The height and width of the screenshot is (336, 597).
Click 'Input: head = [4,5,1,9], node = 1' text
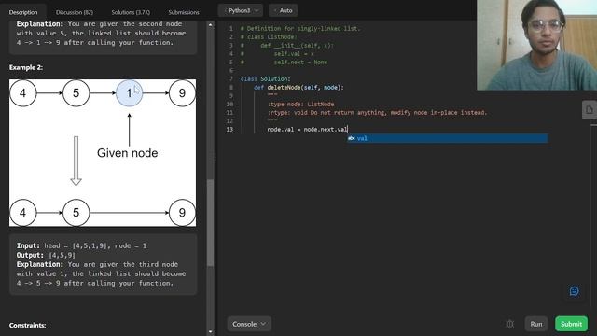[81, 245]
